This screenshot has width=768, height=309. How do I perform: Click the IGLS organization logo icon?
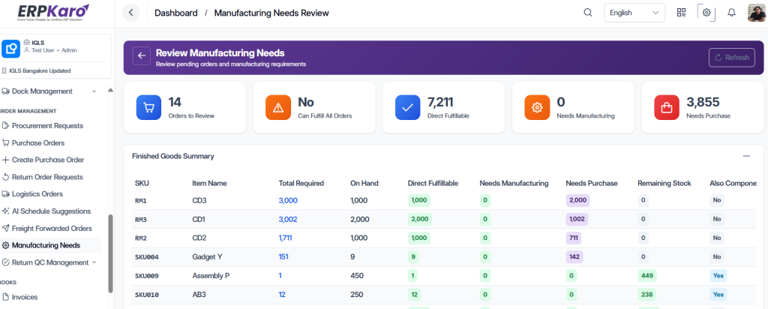(10, 49)
